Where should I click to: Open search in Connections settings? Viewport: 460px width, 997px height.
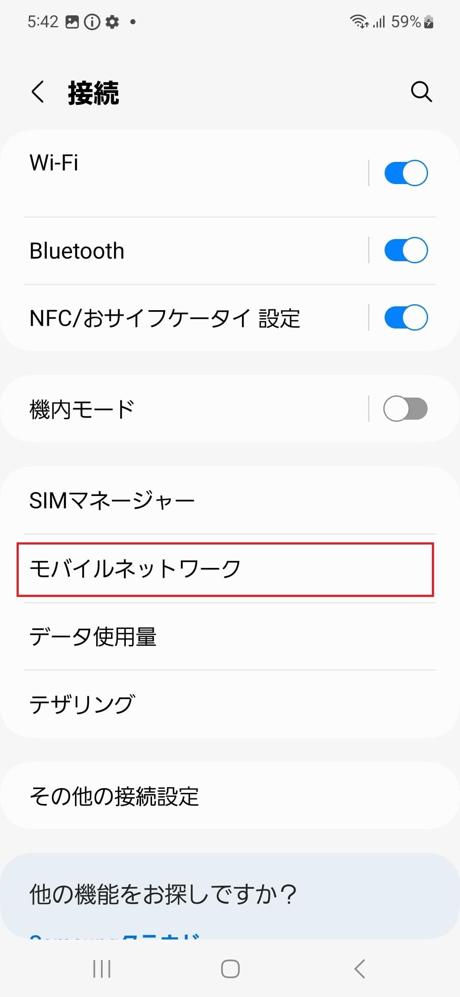click(421, 92)
